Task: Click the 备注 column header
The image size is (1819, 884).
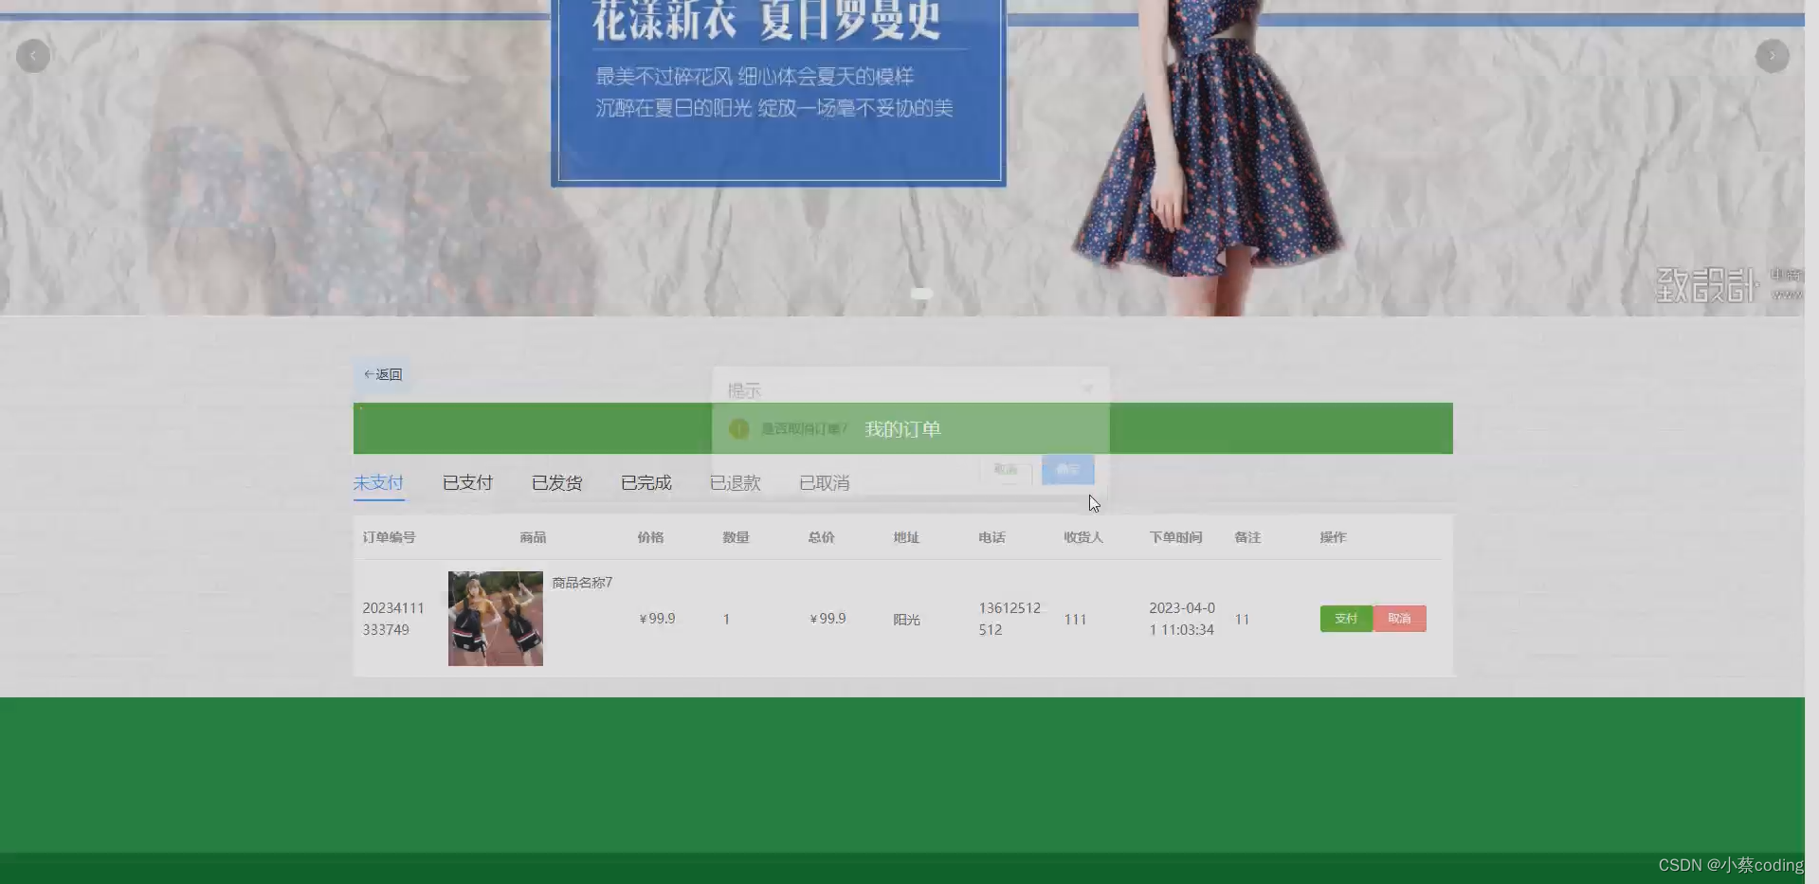Action: click(x=1247, y=537)
